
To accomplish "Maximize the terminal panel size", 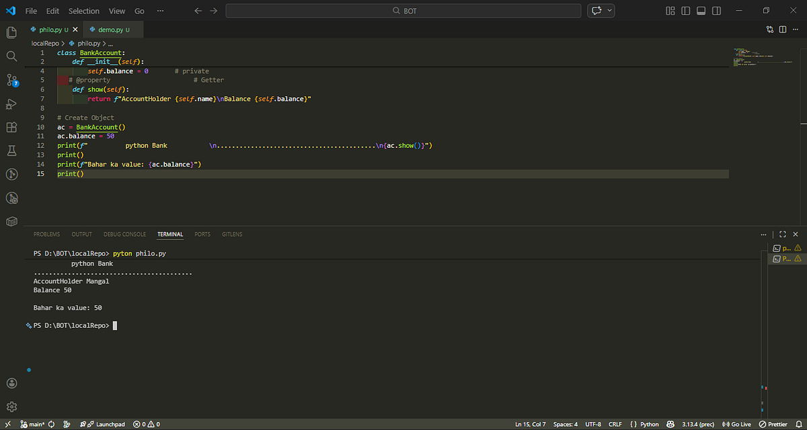I will click(783, 234).
